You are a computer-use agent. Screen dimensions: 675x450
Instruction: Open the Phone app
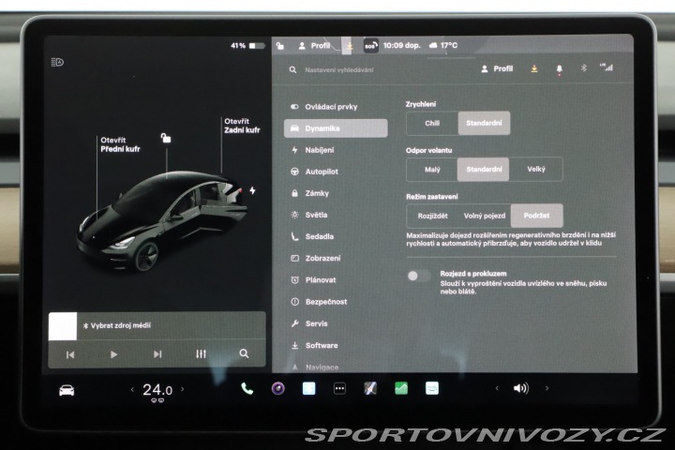pyautogui.click(x=247, y=389)
